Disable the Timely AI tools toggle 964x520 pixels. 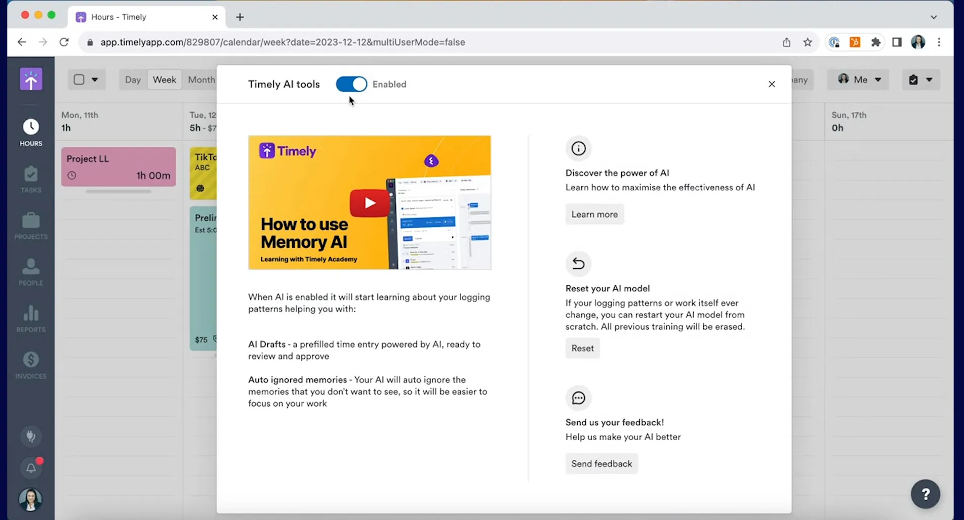tap(351, 84)
